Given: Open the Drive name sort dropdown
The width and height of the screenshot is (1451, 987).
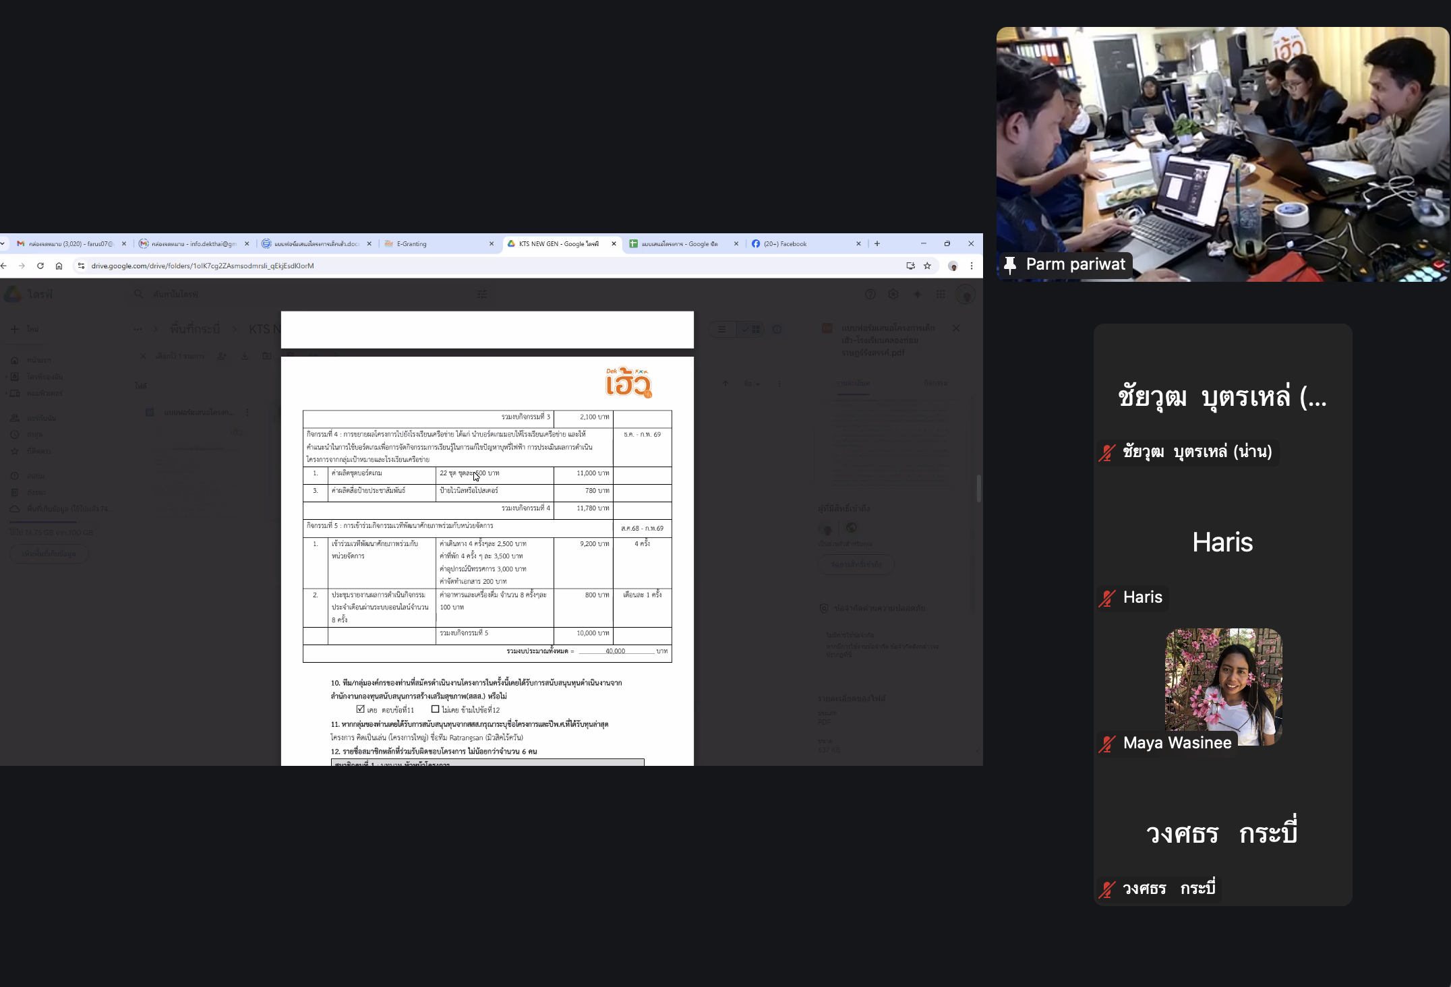Looking at the screenshot, I should (752, 384).
